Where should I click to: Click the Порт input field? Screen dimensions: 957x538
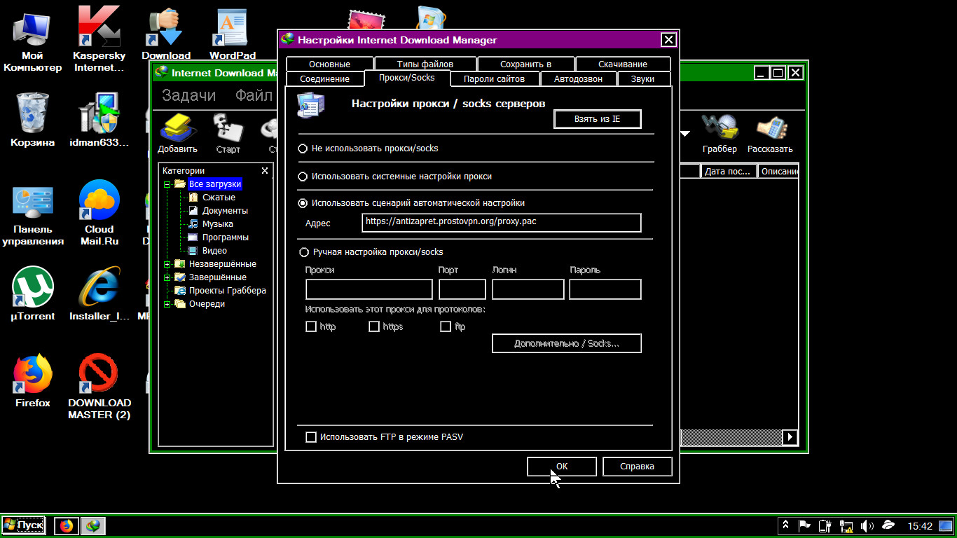click(x=462, y=289)
